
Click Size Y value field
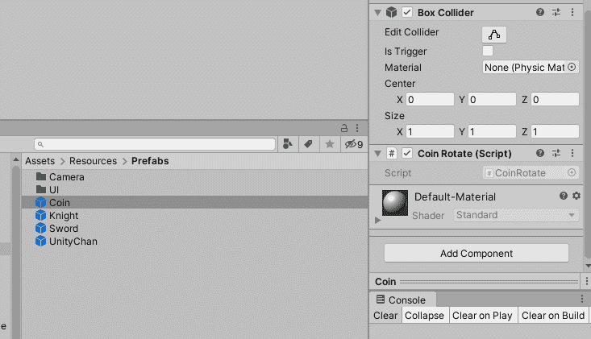pos(492,132)
